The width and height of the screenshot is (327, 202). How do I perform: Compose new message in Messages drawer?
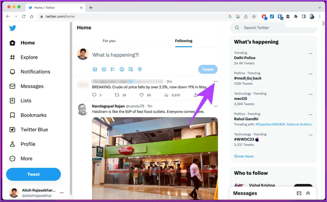(x=299, y=193)
